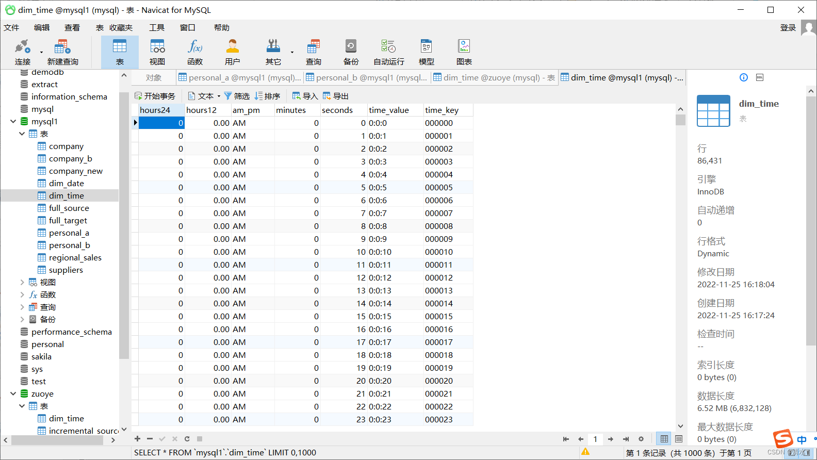Go to the previous page of records
This screenshot has width=817, height=460.
(x=581, y=439)
